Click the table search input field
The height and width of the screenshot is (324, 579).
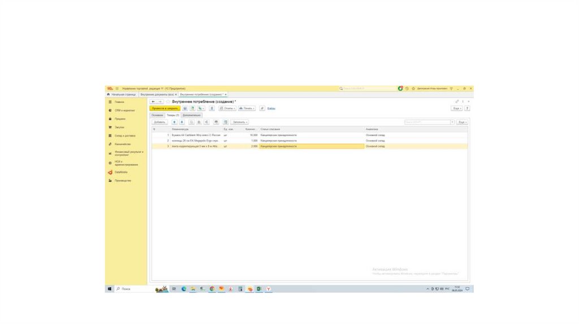(427, 122)
